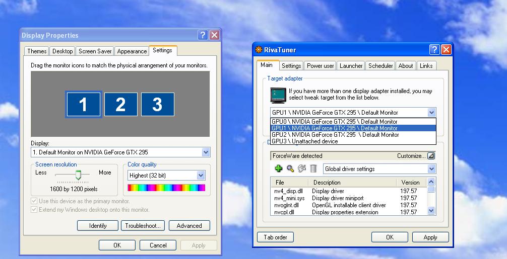
Task: Switch to Screen Saver tab
Action: [x=95, y=51]
